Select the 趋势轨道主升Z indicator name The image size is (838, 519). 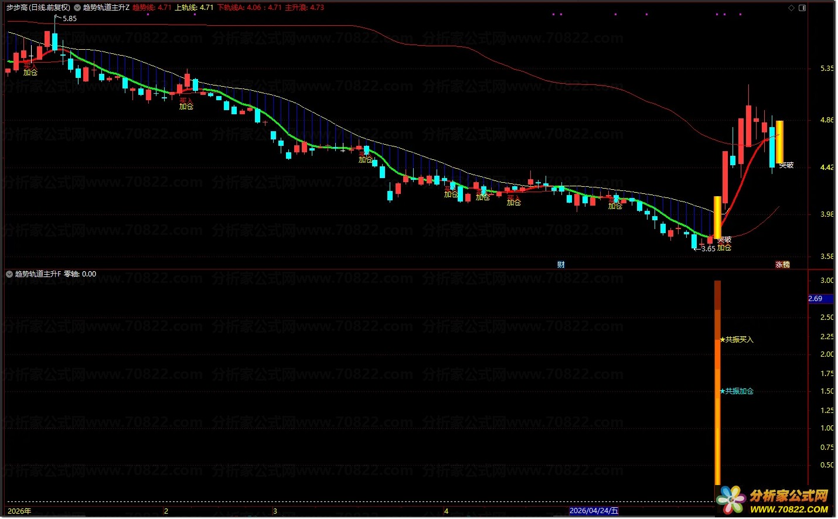[106, 8]
